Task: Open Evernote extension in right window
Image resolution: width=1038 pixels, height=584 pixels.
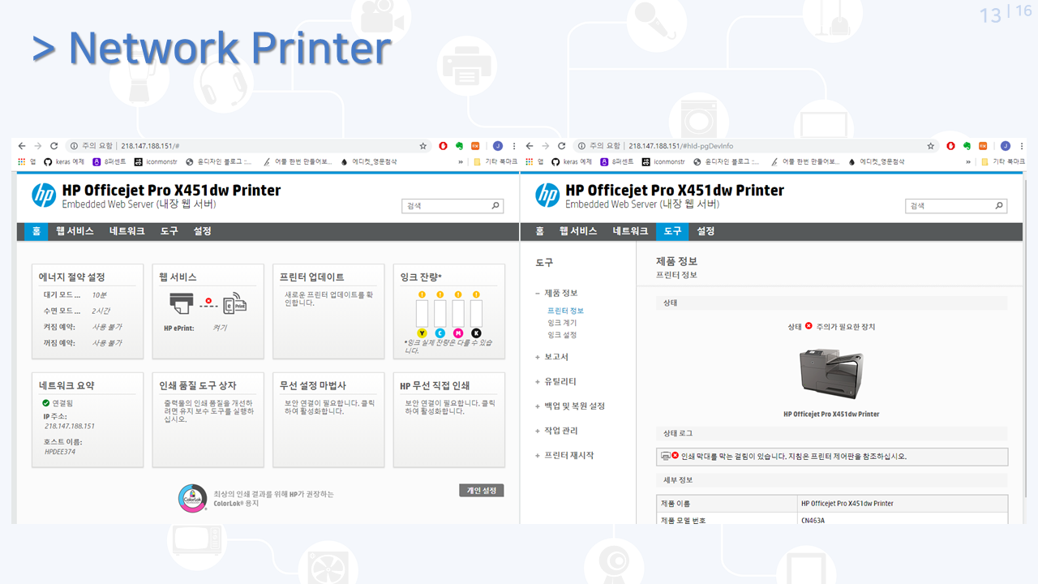Action: (967, 146)
